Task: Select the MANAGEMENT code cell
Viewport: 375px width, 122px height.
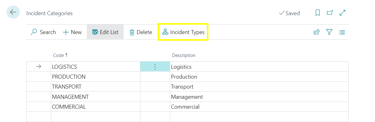Action: click(95, 97)
